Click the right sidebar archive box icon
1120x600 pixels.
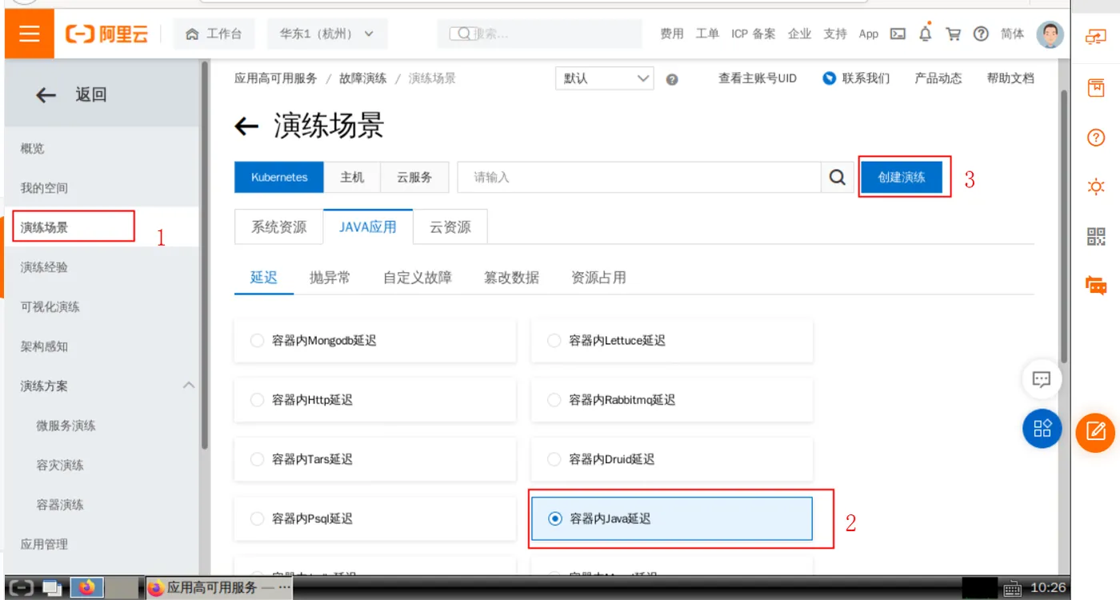pyautogui.click(x=1095, y=87)
